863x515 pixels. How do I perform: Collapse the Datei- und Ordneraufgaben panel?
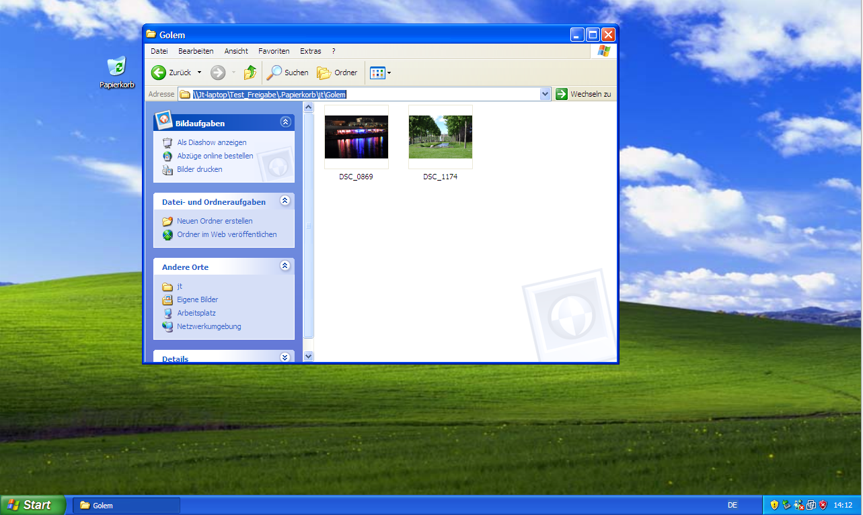pos(285,201)
